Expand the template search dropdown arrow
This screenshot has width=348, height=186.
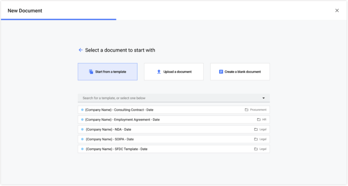coord(263,98)
